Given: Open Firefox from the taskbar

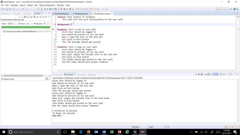Looking at the screenshot, I should pos(88,132).
